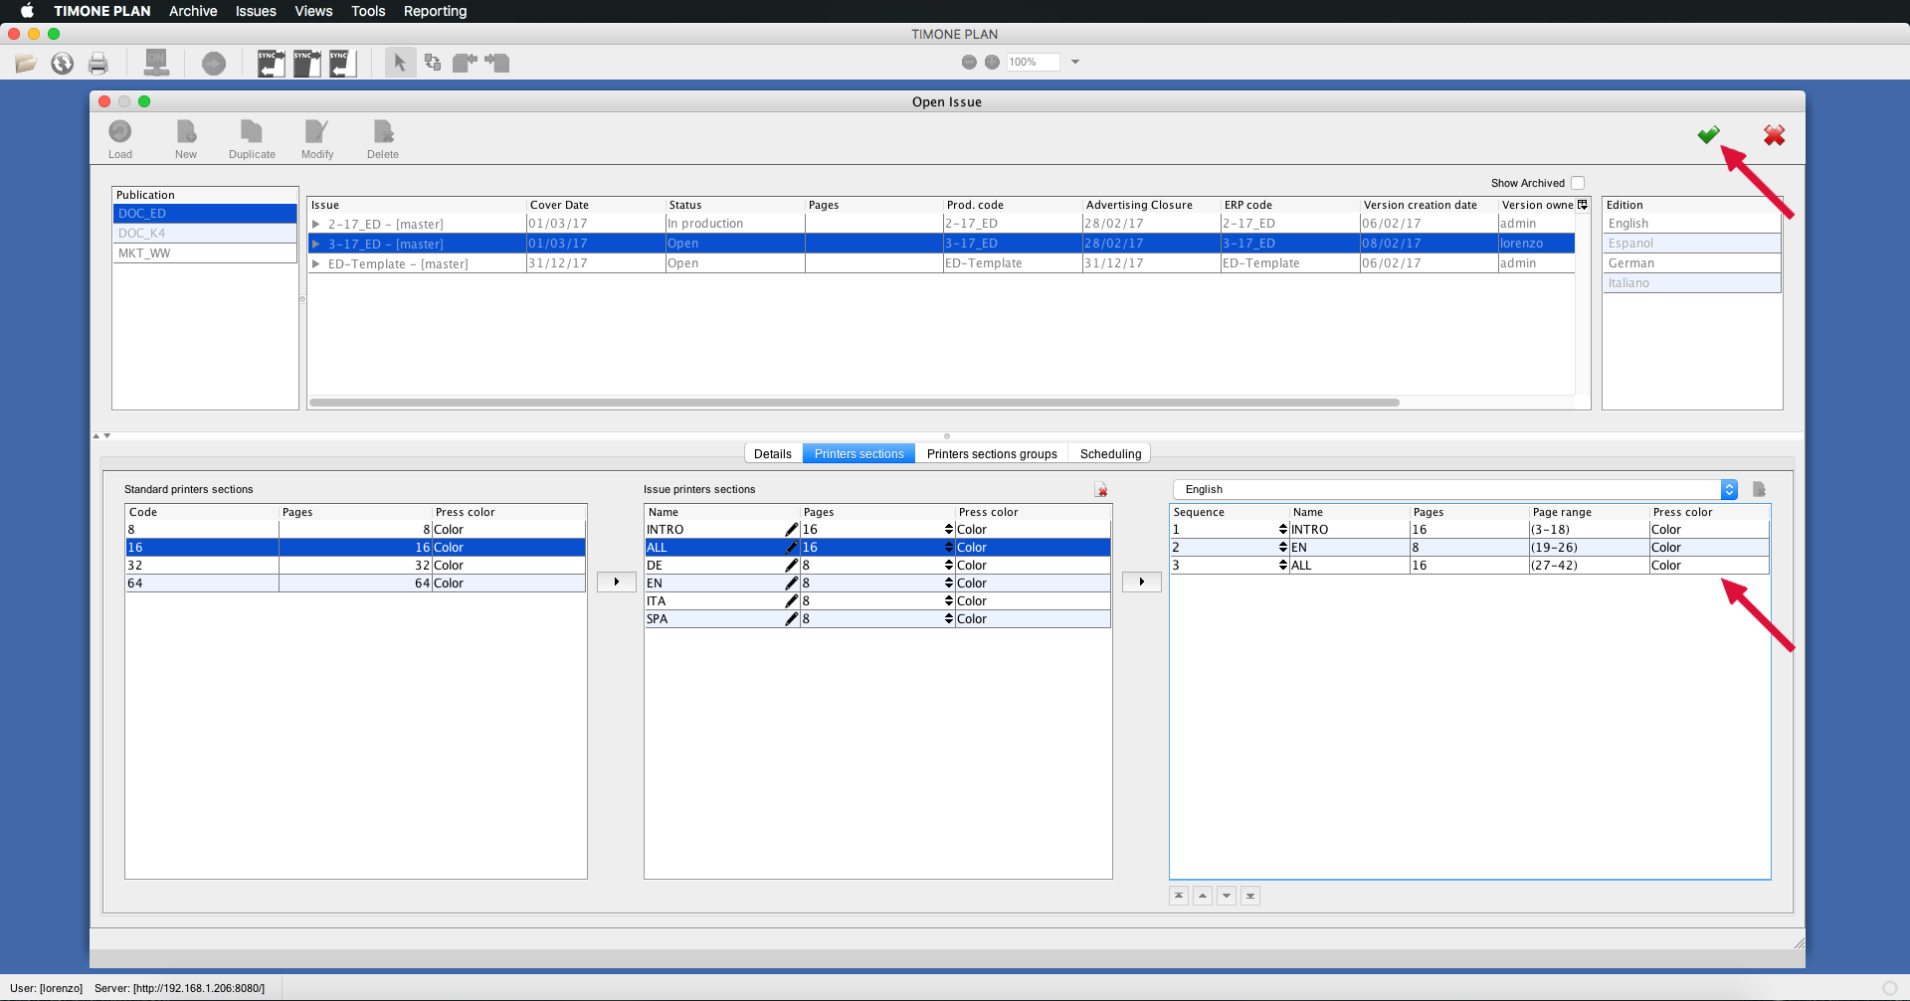Switch to Printers sections groups tab
Screen dimensions: 1910x1001
[992, 453]
